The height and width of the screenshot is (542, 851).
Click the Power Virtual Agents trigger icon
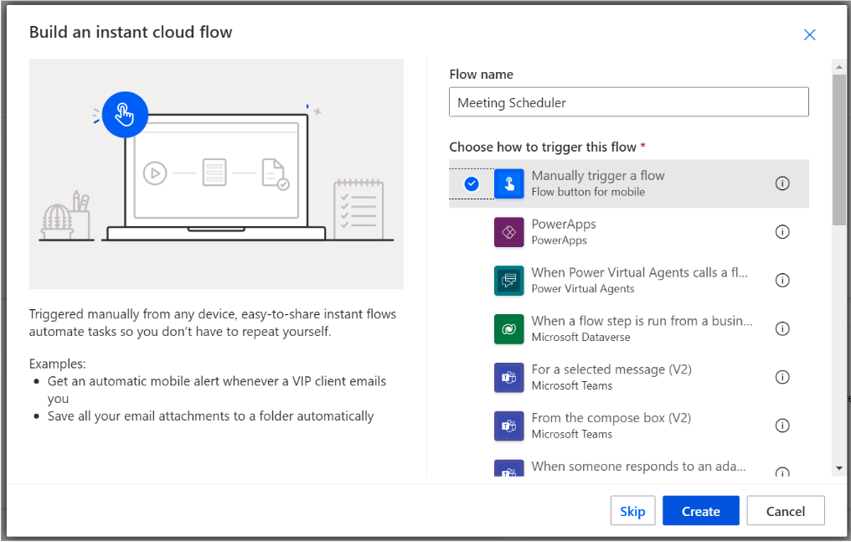(508, 281)
